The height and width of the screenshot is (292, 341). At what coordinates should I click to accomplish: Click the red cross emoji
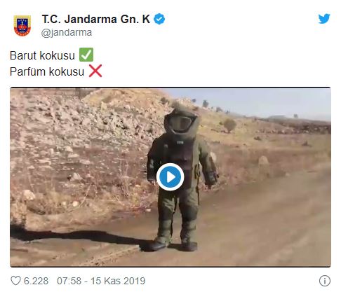(x=95, y=71)
